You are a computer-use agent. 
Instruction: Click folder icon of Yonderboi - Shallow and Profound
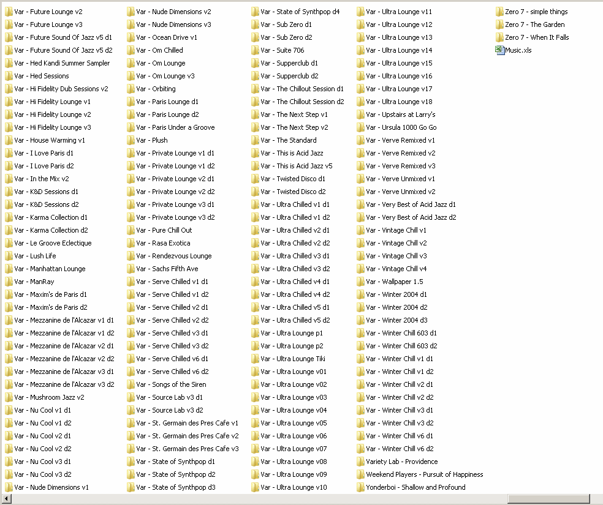(x=360, y=487)
